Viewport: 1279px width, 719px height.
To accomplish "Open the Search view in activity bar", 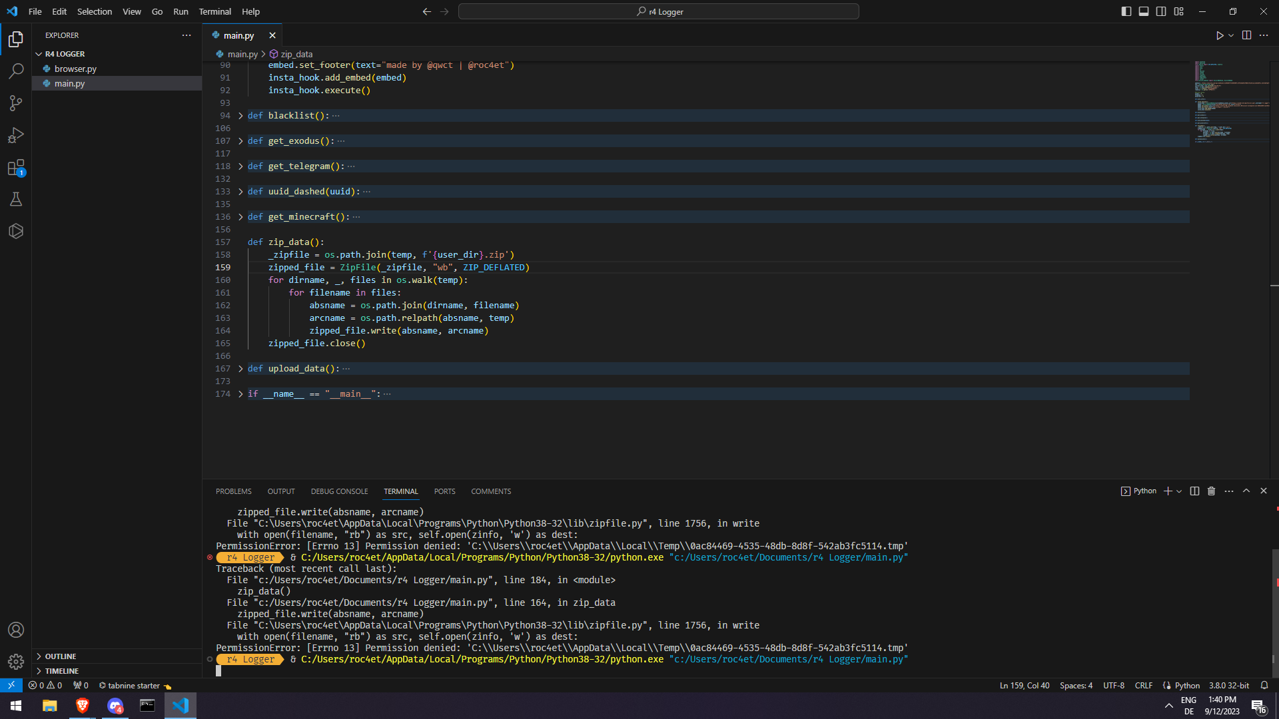I will (x=16, y=71).
